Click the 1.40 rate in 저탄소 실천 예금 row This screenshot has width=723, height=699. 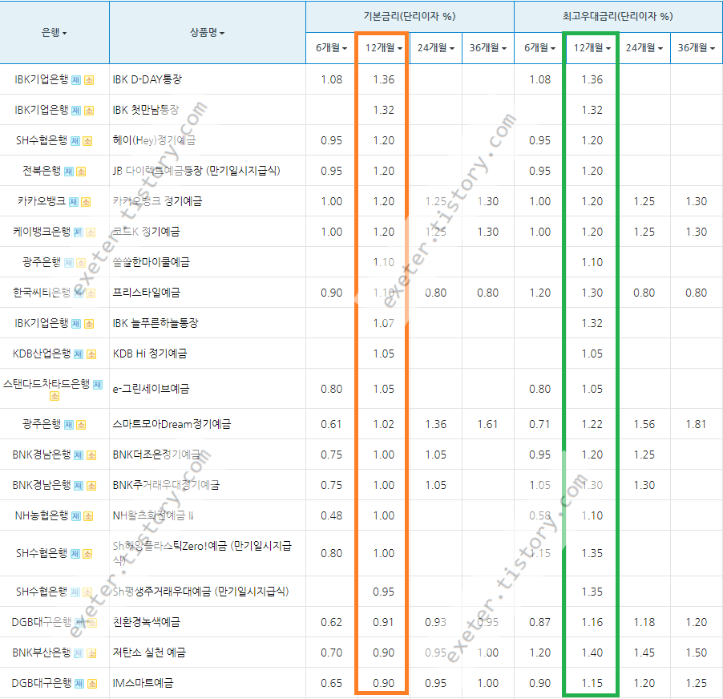[592, 653]
